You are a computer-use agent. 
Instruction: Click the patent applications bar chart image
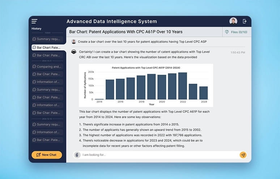(146, 85)
